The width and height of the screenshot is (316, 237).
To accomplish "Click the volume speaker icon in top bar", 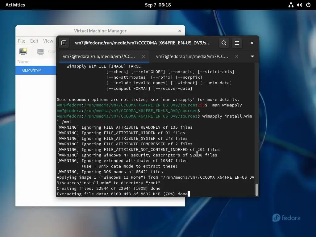I will pos(300,5).
